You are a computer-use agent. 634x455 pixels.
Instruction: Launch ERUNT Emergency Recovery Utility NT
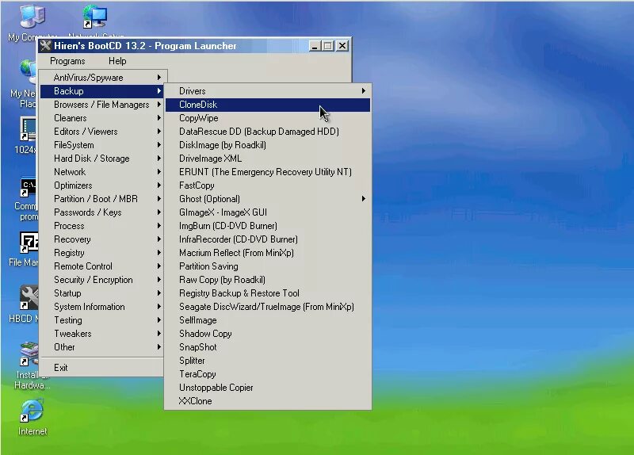click(268, 172)
